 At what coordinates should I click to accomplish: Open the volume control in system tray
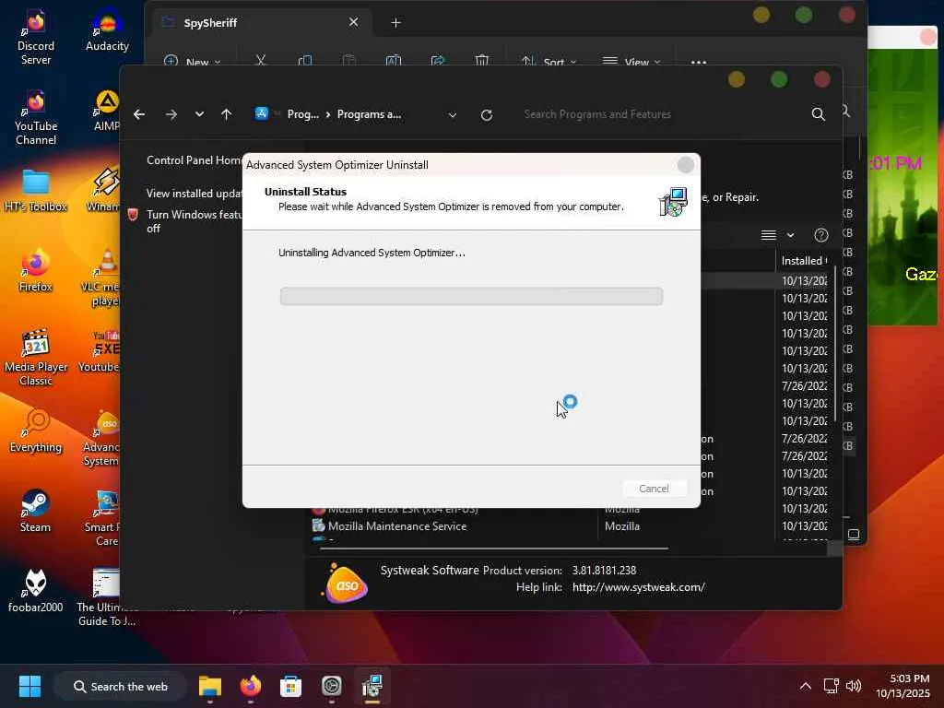853,686
